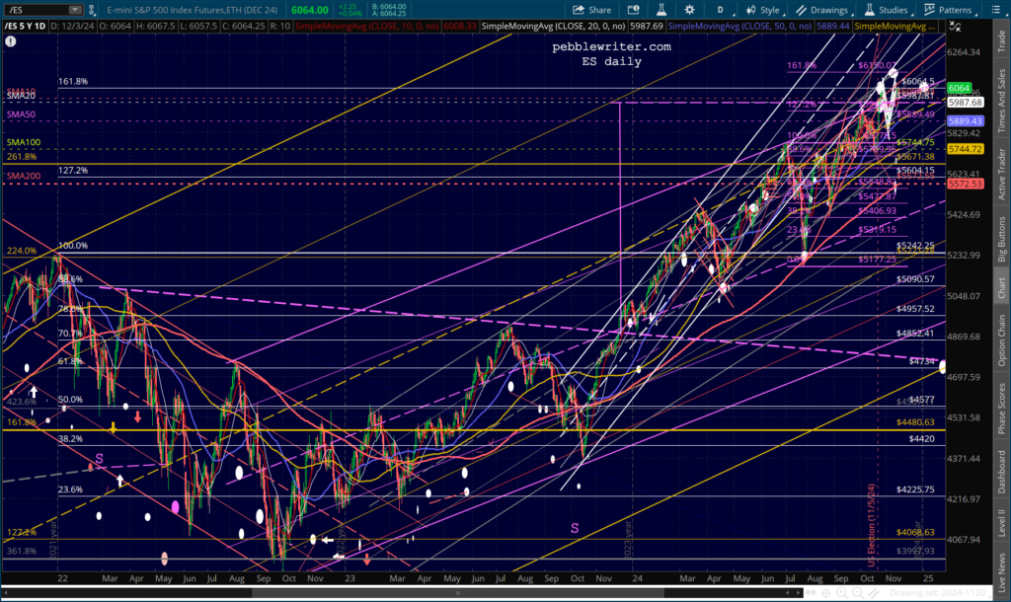
Task: Open the Times And Sales side tab
Action: click(x=1002, y=101)
